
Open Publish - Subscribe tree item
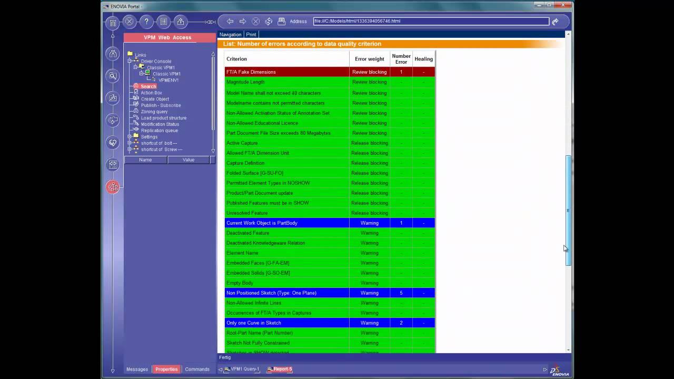pyautogui.click(x=161, y=105)
